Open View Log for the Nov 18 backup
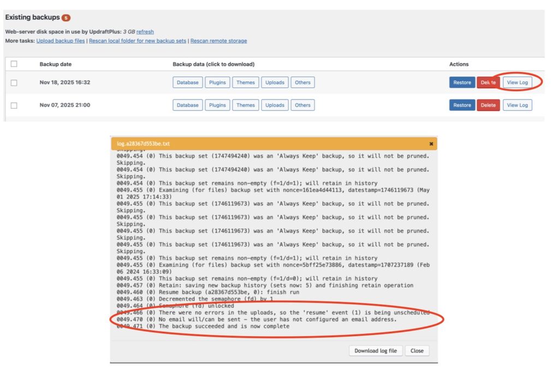 point(517,83)
